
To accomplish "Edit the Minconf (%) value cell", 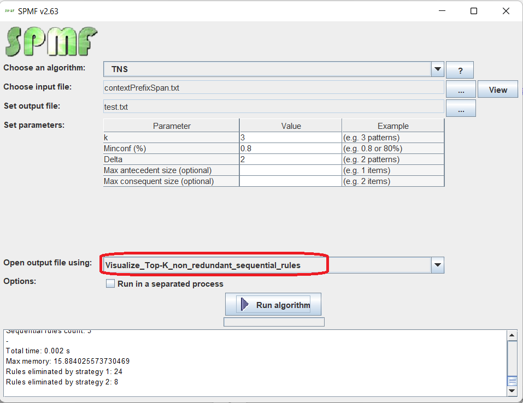I will [290, 149].
